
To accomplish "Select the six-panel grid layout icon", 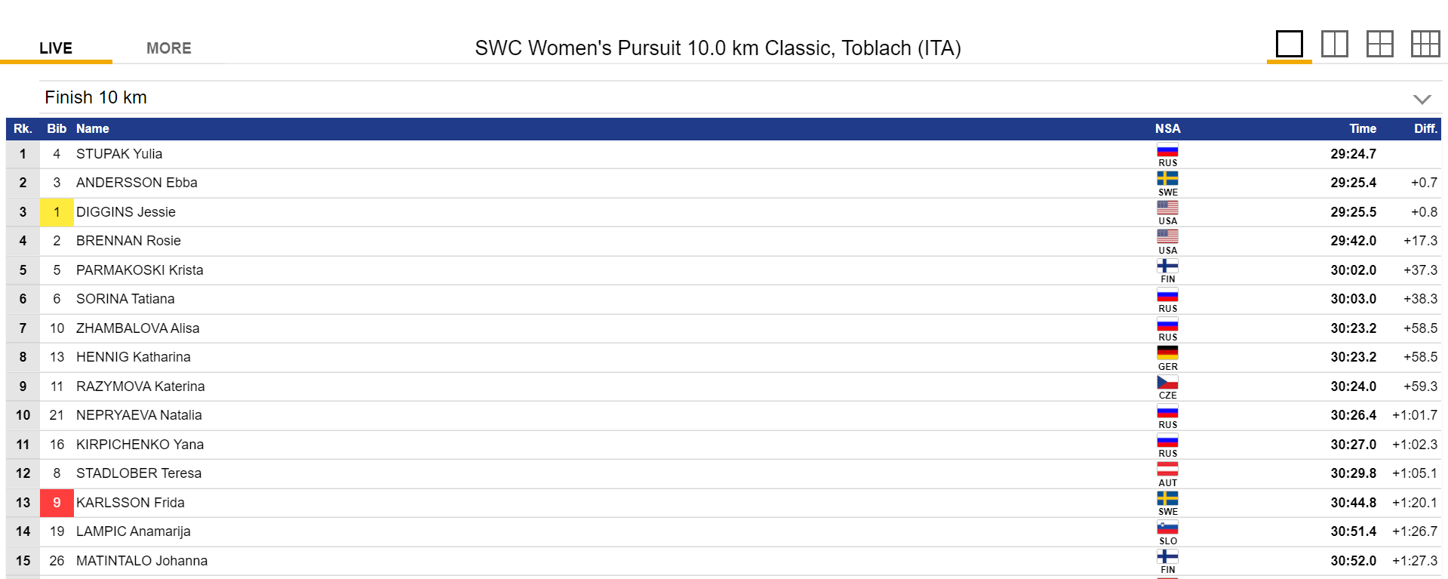I will 1425,44.
